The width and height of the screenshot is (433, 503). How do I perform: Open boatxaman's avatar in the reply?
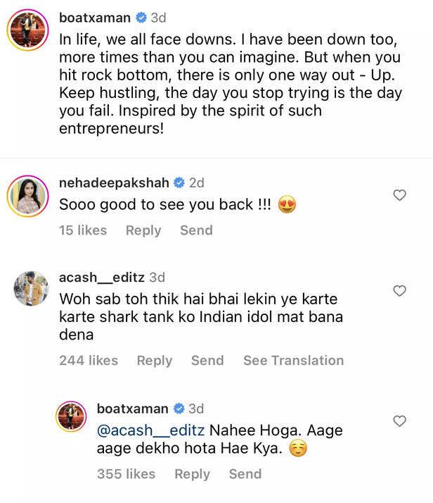pyautogui.click(x=71, y=418)
